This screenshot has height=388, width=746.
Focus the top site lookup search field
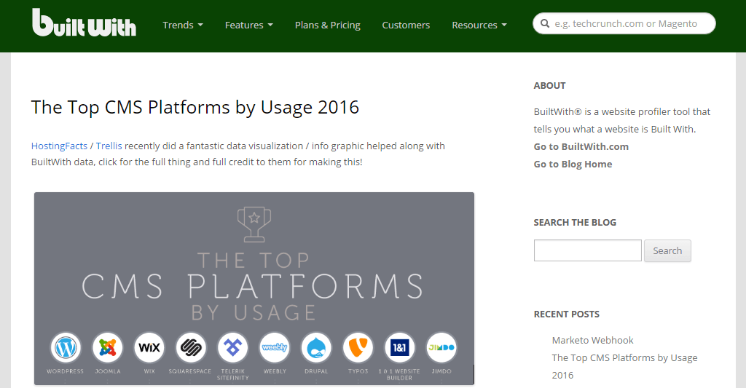pos(624,23)
